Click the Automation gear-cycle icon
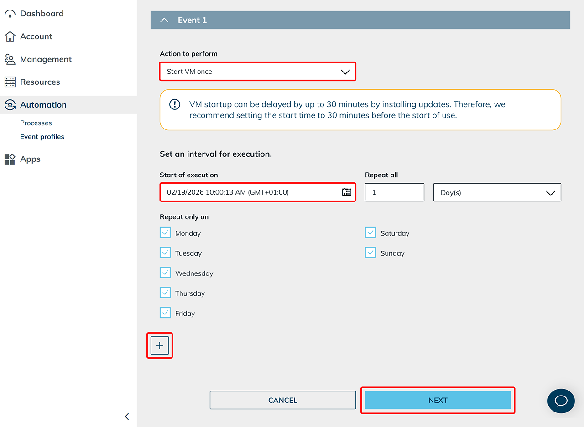The height and width of the screenshot is (427, 584). coord(10,105)
